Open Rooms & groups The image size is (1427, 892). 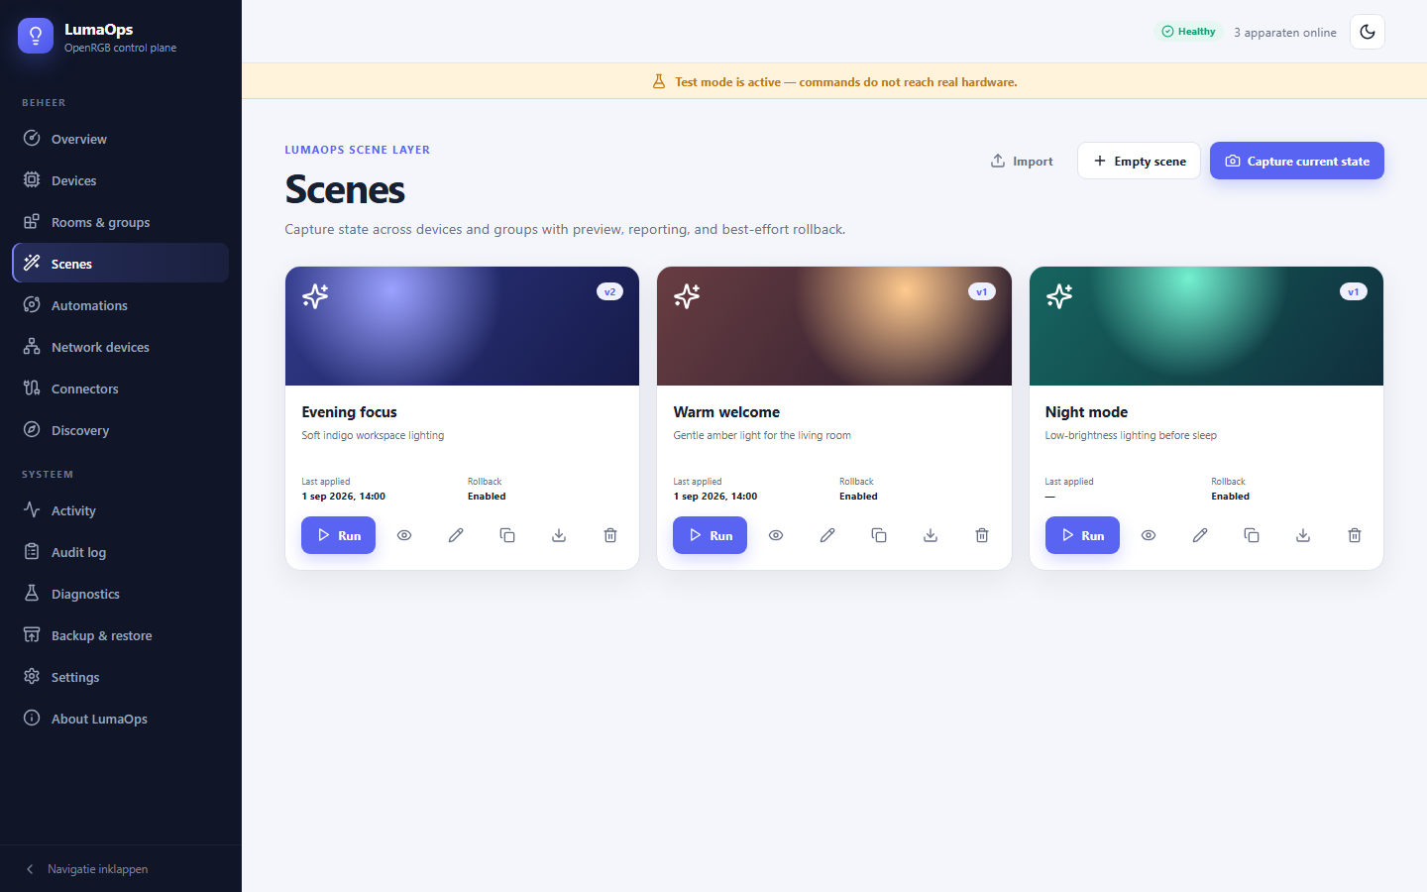tap(121, 222)
